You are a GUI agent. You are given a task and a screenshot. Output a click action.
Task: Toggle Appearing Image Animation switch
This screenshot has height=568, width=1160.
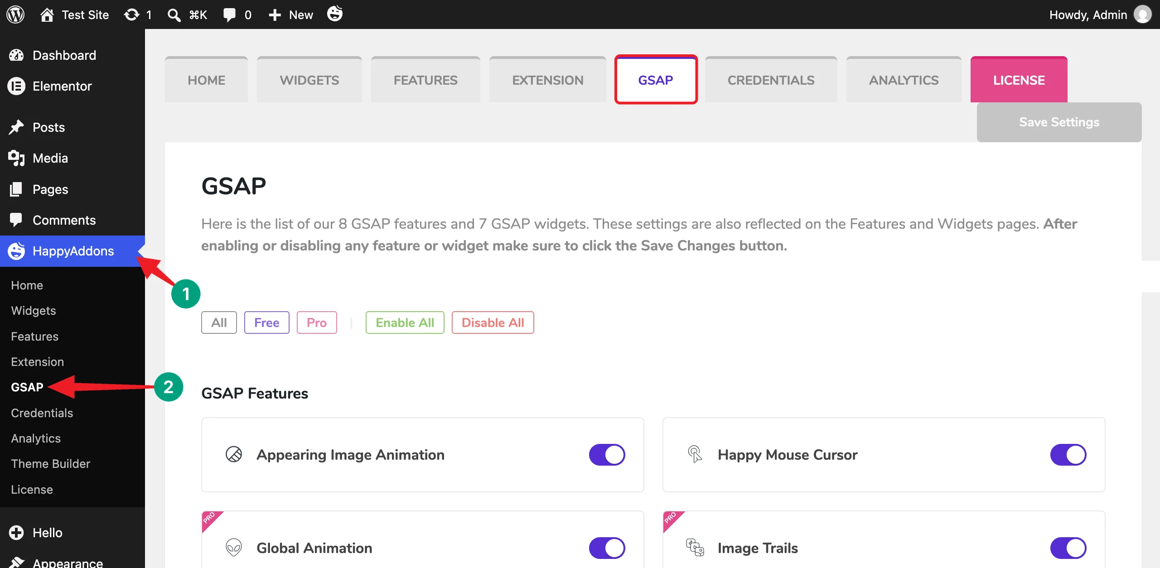pyautogui.click(x=607, y=455)
